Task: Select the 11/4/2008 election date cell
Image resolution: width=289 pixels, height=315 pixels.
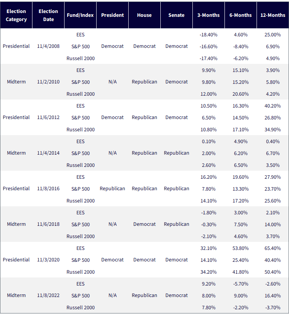Action: (48, 46)
